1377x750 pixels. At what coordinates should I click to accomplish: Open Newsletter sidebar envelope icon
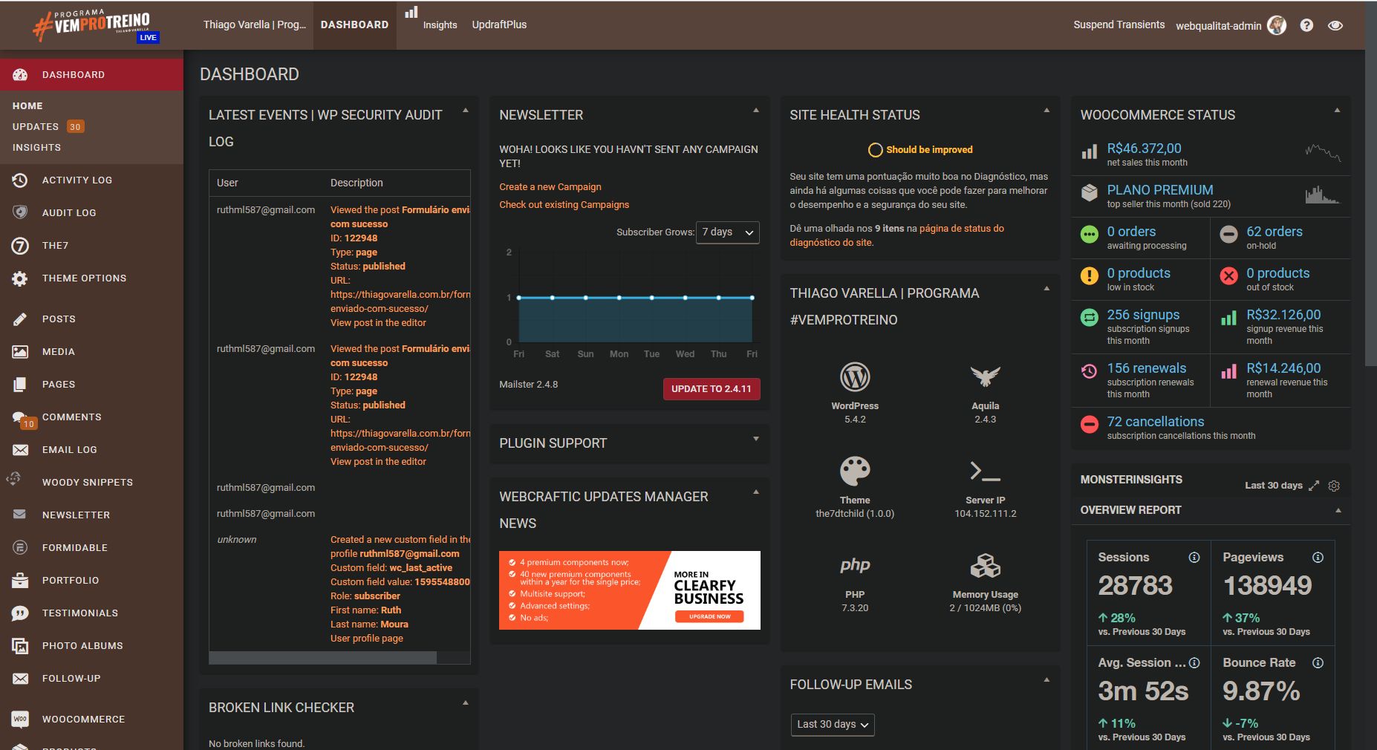[x=20, y=514]
